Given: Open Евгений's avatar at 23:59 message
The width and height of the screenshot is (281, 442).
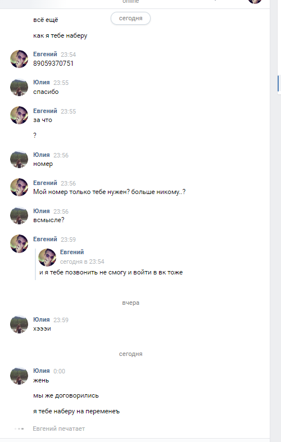Looking at the screenshot, I should click(19, 243).
